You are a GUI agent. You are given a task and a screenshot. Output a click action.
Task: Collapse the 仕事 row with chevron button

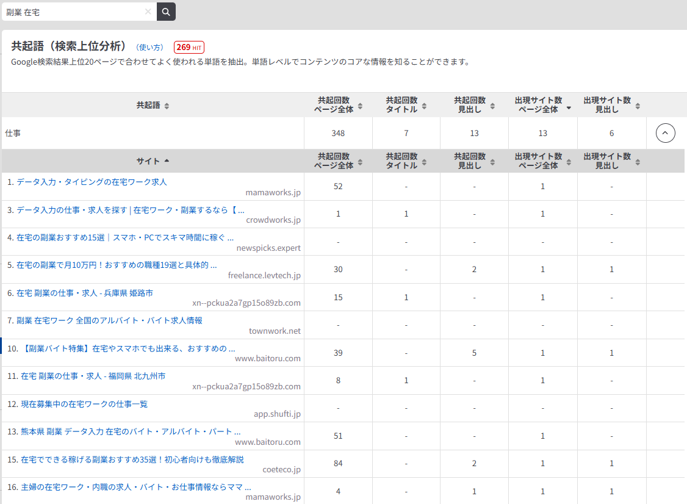tap(665, 133)
